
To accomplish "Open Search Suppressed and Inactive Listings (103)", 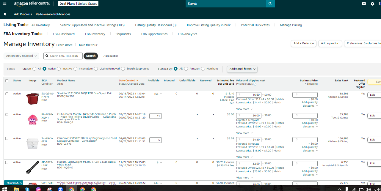I will [92, 25].
